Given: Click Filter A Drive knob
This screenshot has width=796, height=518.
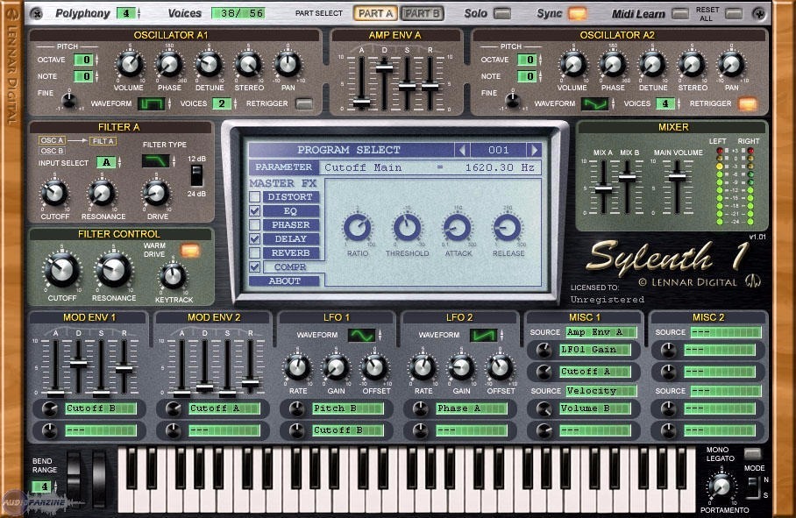Looking at the screenshot, I should 156,194.
